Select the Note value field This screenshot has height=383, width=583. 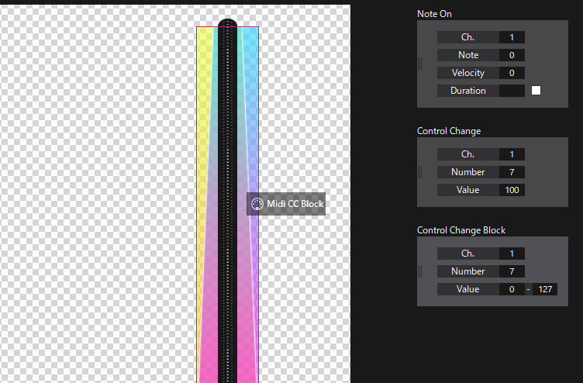512,55
